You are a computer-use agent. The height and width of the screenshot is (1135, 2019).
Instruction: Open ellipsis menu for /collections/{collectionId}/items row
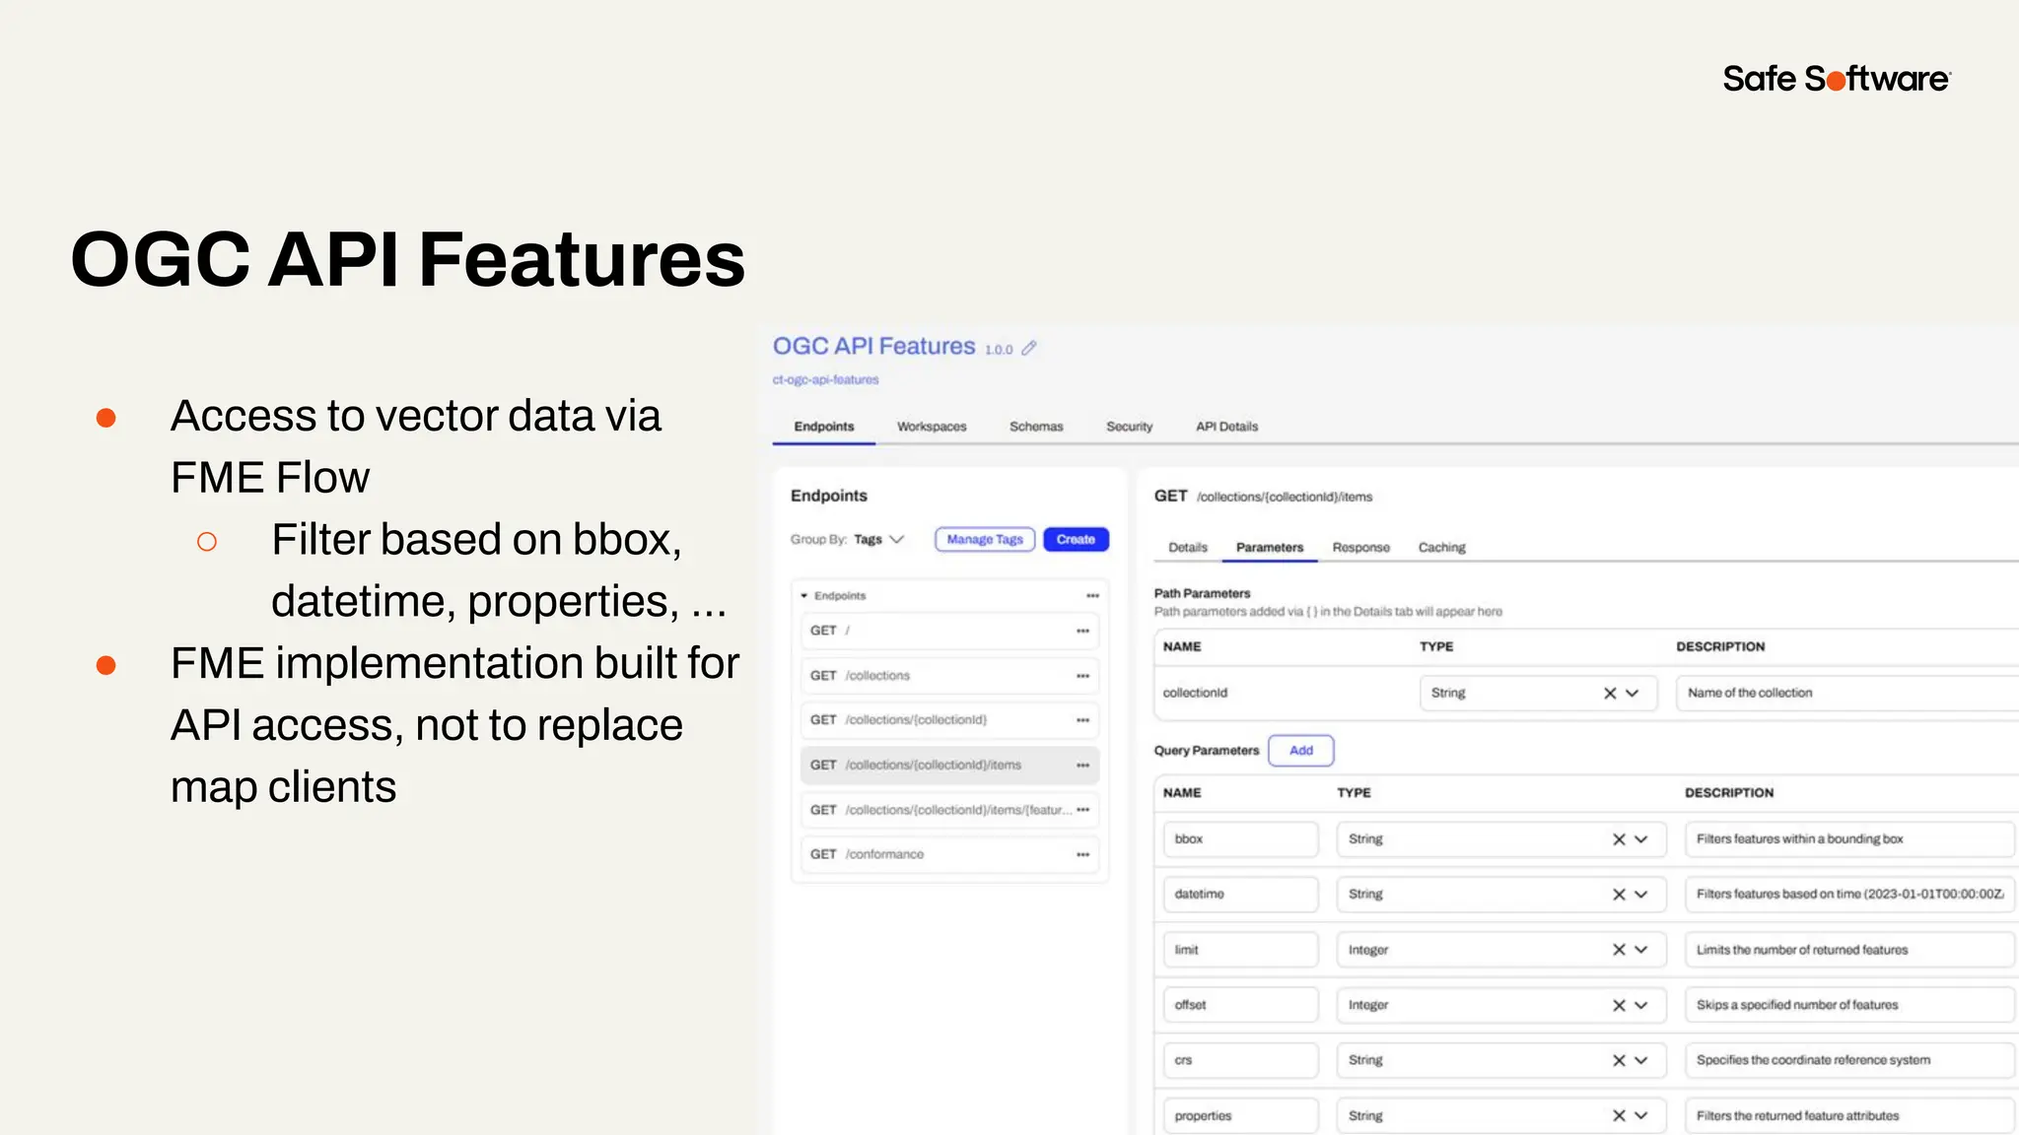point(1082,766)
